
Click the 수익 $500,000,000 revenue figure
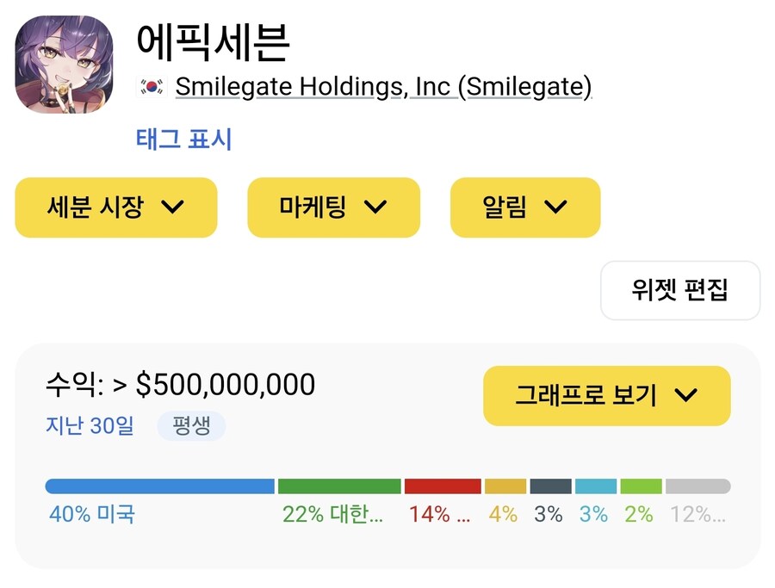181,385
